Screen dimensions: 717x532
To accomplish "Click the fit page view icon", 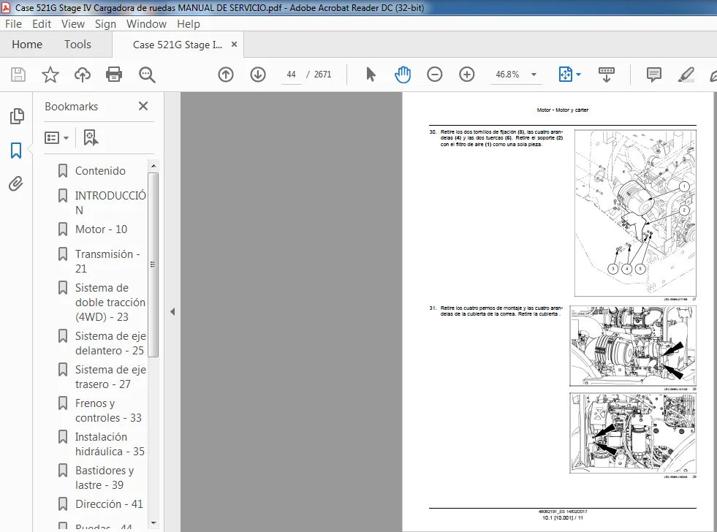I will (566, 75).
